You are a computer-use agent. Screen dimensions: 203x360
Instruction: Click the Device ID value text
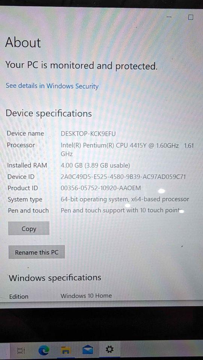pyautogui.click(x=123, y=177)
